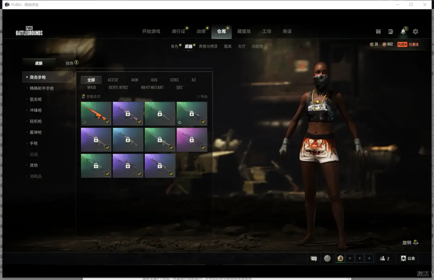This screenshot has width=434, height=280.
Task: Filter skins by M416
Action: [92, 88]
